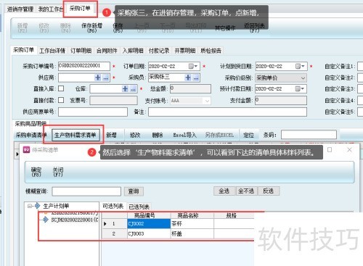Screen dimensions: 363x266
Task: Select the CJ0003 product code cell
Action: pos(149,233)
